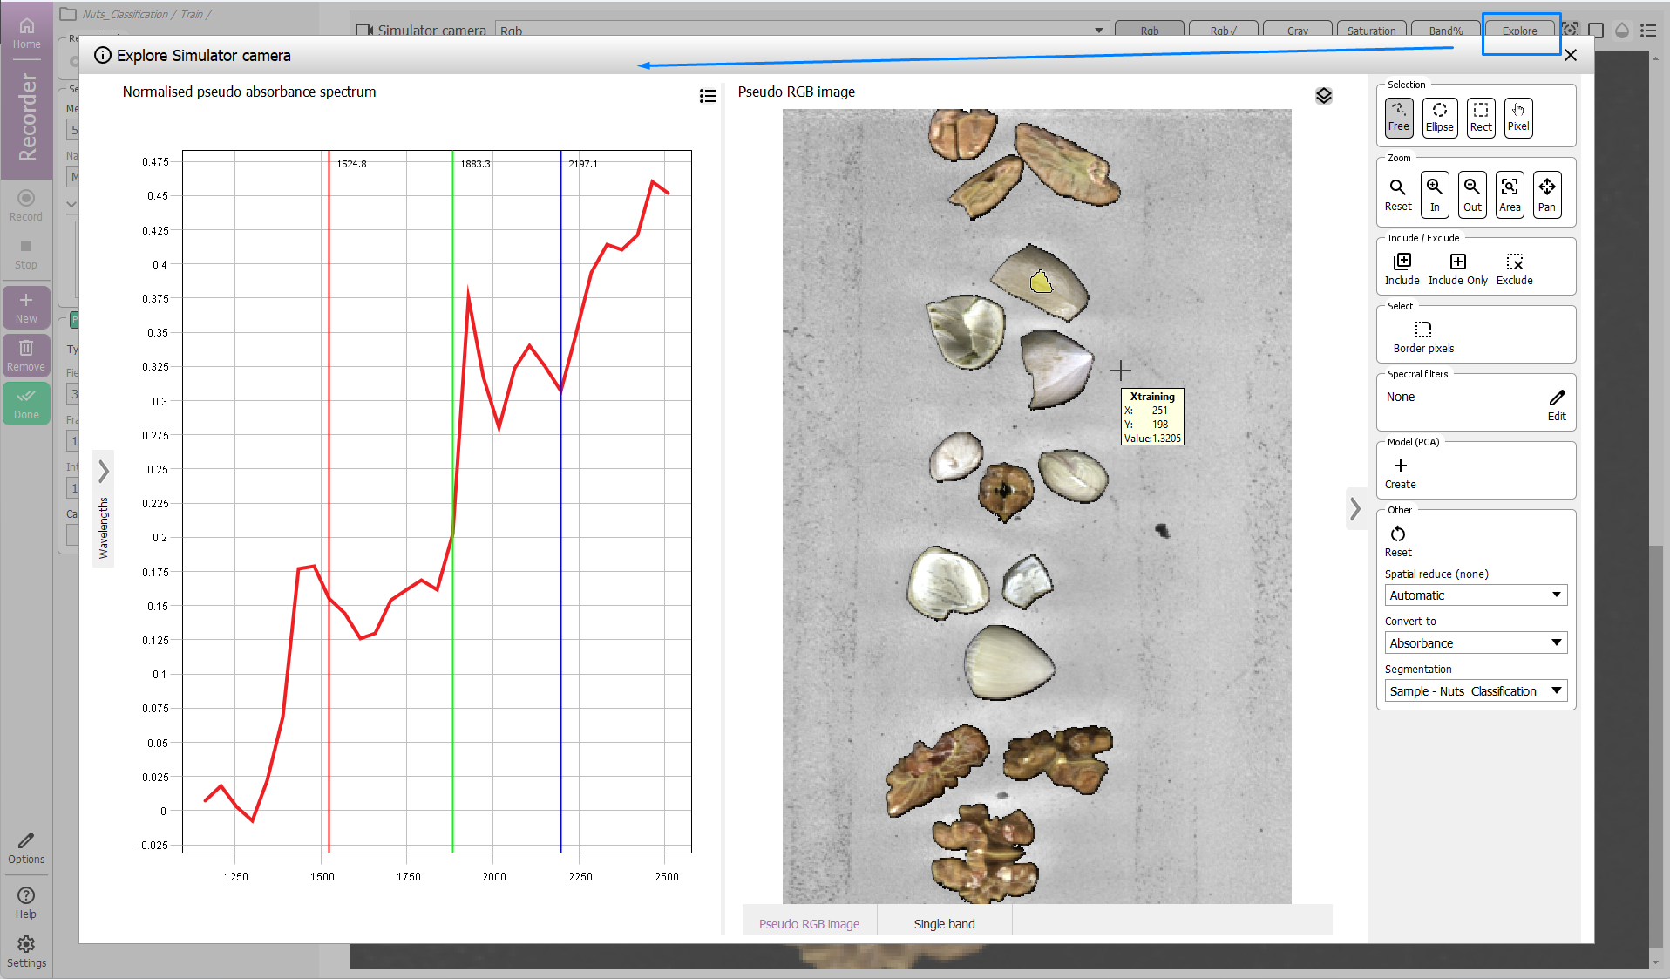This screenshot has height=979, width=1670.
Task: Click the Zoom Out icon
Action: point(1471,194)
